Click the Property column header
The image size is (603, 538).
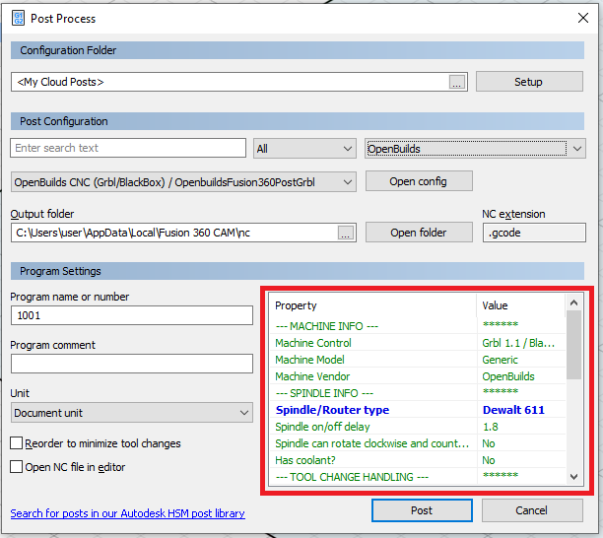click(373, 305)
